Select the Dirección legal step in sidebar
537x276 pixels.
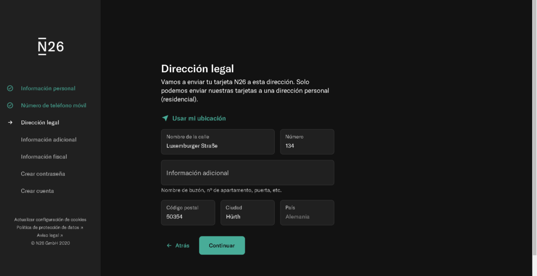point(40,122)
